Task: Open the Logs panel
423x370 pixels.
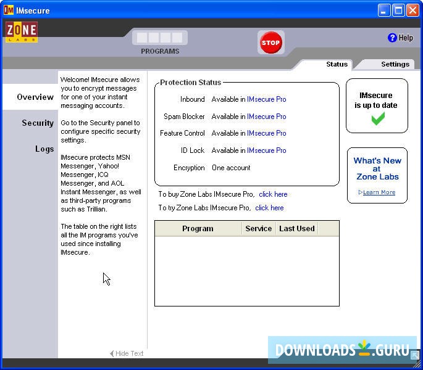Action: tap(44, 149)
